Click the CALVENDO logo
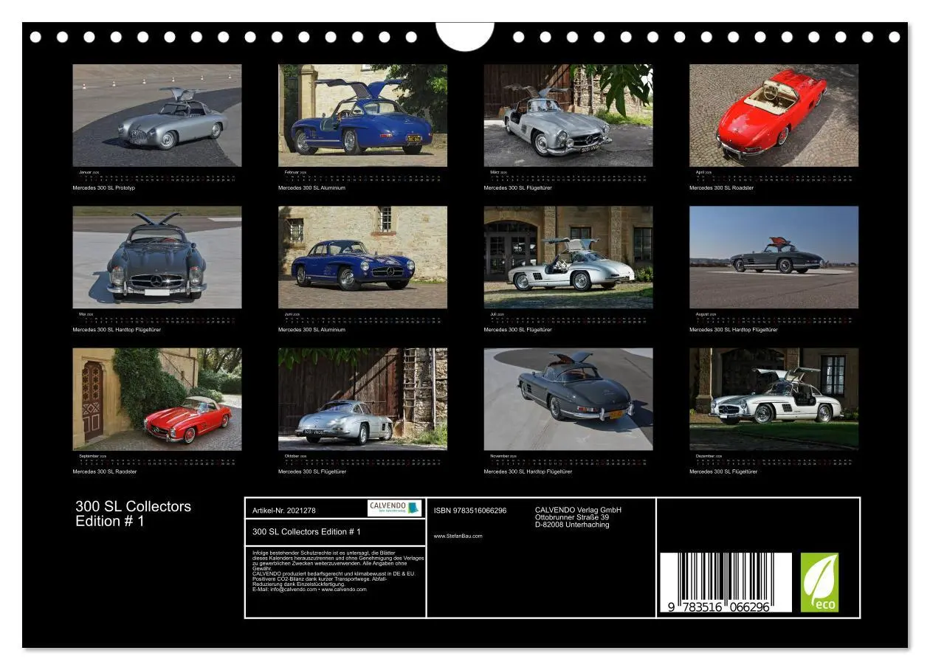 pos(394,508)
